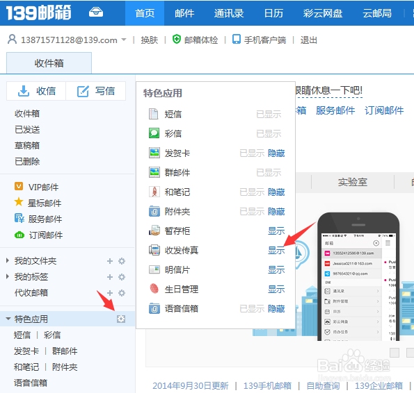Click the 写信 compose button
Screen dimensions: 414x393
point(96,91)
